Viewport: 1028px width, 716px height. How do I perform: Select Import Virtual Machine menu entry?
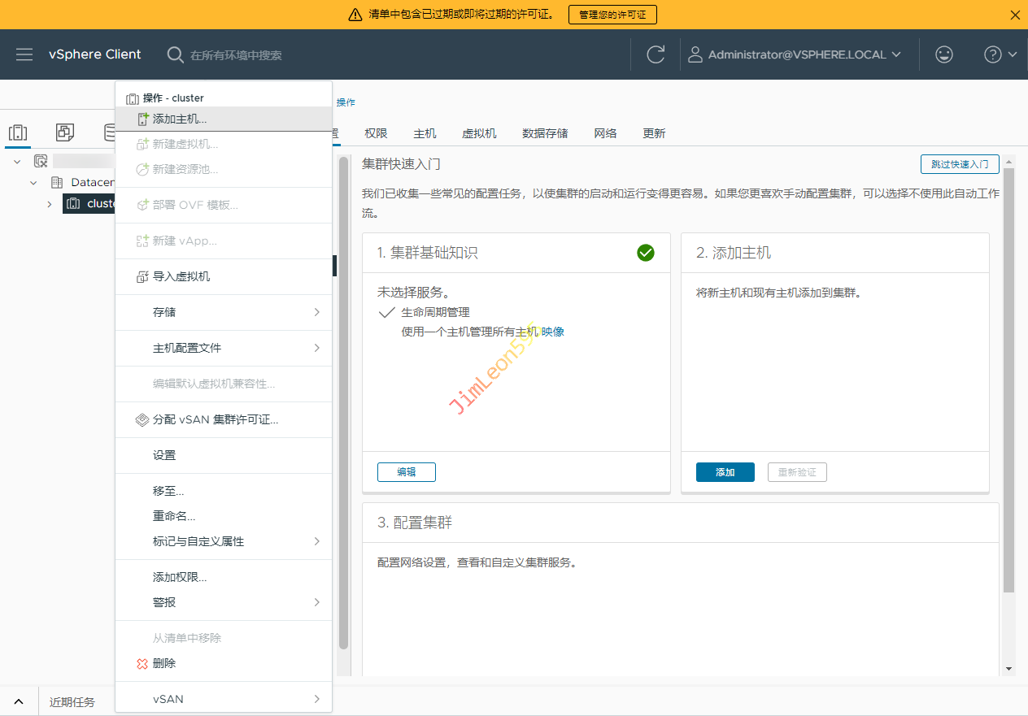181,276
